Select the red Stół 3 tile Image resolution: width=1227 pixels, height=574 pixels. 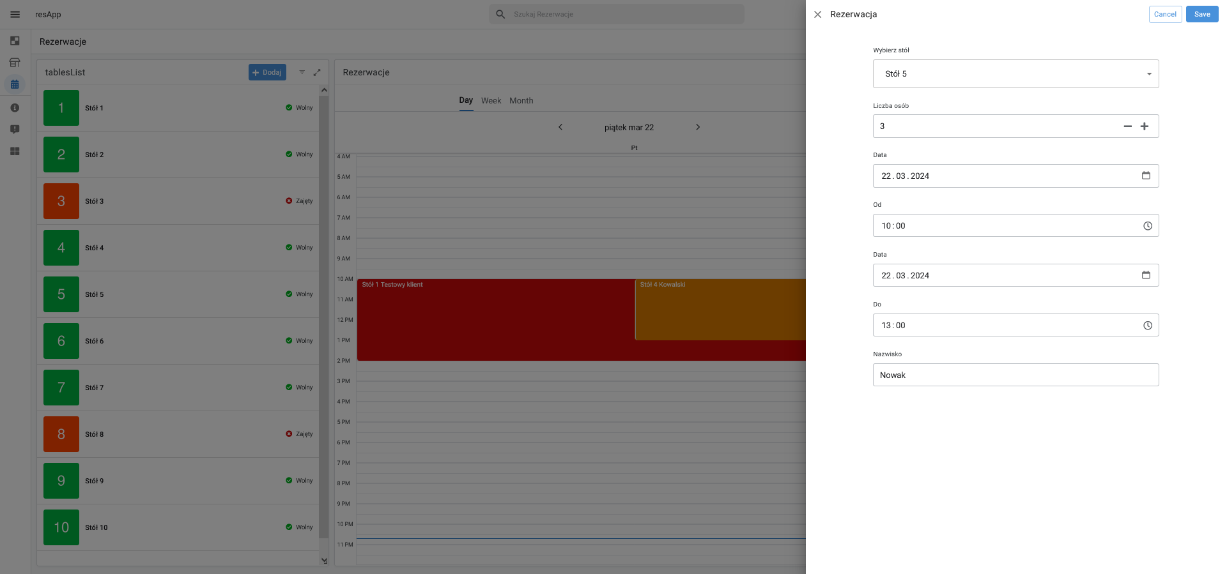pos(61,201)
